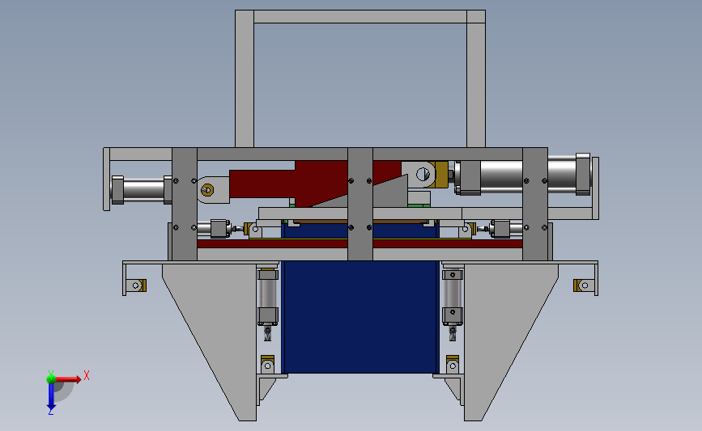This screenshot has height=431, width=702.
Task: Click the blue Z axis arrow of triad
Action: [x=51, y=396]
